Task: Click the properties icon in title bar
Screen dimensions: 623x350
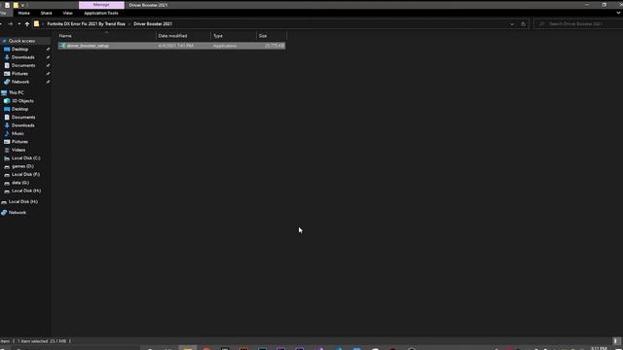Action: [x=7, y=5]
